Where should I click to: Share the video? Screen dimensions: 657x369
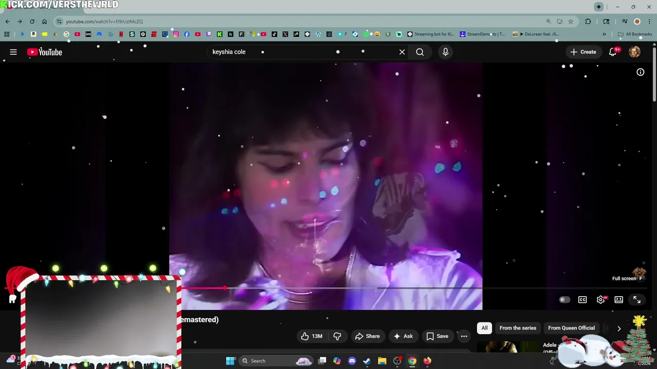click(x=368, y=336)
